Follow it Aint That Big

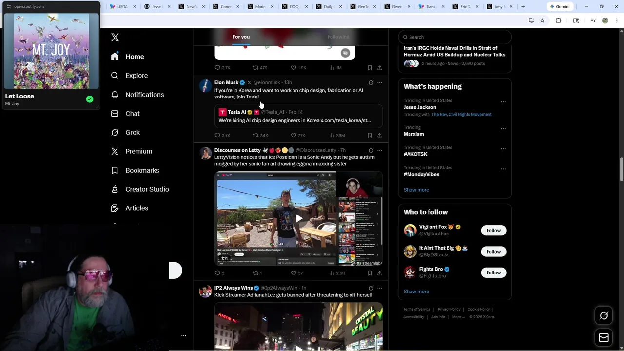[x=493, y=252]
